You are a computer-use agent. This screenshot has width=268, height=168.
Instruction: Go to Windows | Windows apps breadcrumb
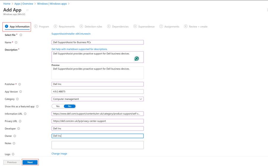52,4
